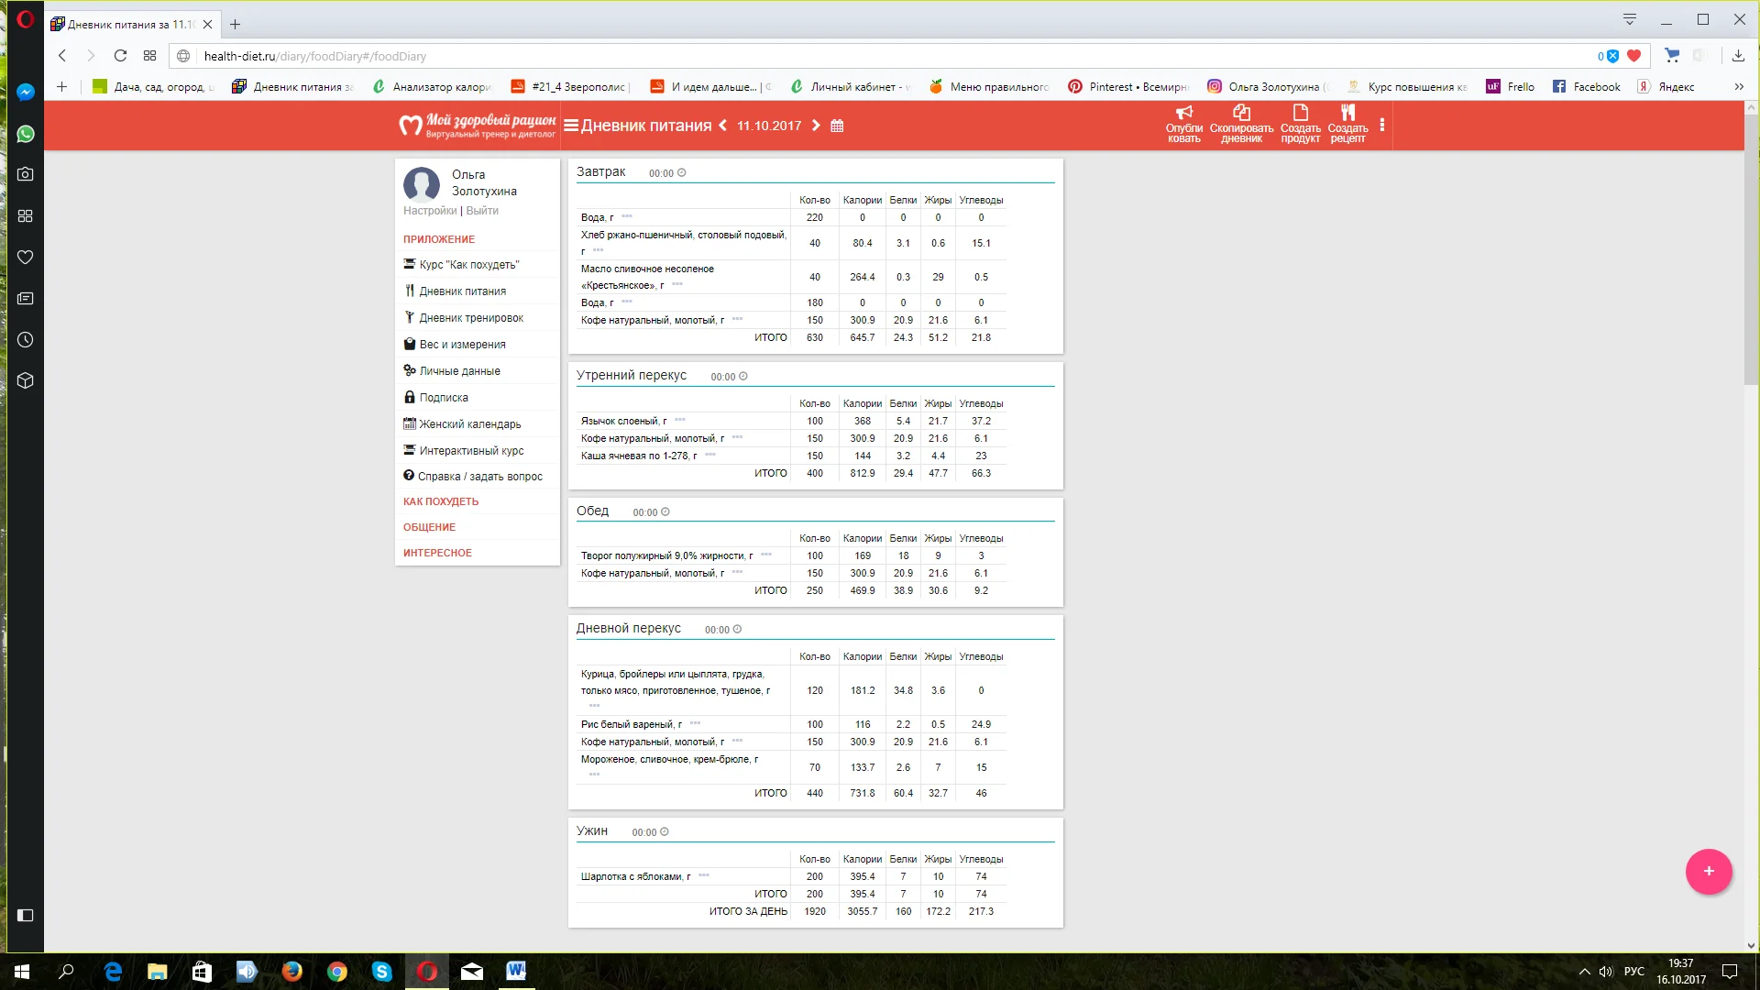Viewport: 1760px width, 990px height.
Task: Expand the КАК ПОХУДЕТЬ sidebar section
Action: [441, 501]
